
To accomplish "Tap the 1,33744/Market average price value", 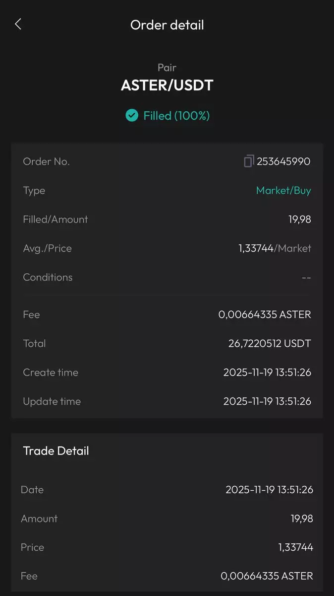I will pos(275,248).
